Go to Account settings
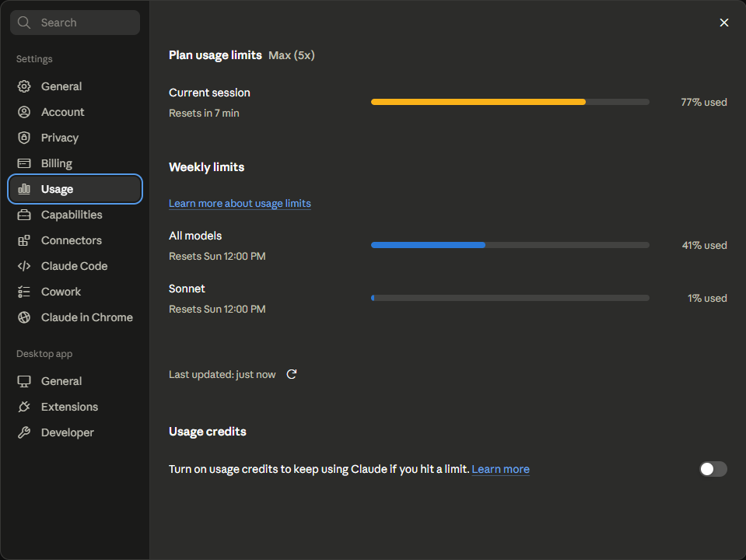Viewport: 746px width, 560px height. click(62, 112)
